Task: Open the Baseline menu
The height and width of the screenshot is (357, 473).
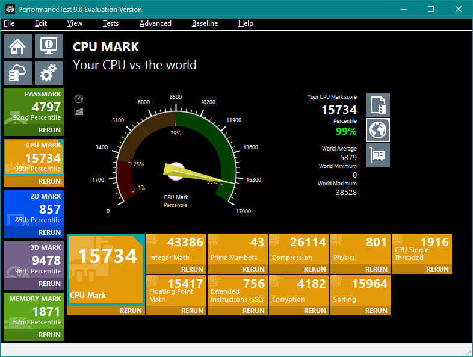Action: point(205,23)
